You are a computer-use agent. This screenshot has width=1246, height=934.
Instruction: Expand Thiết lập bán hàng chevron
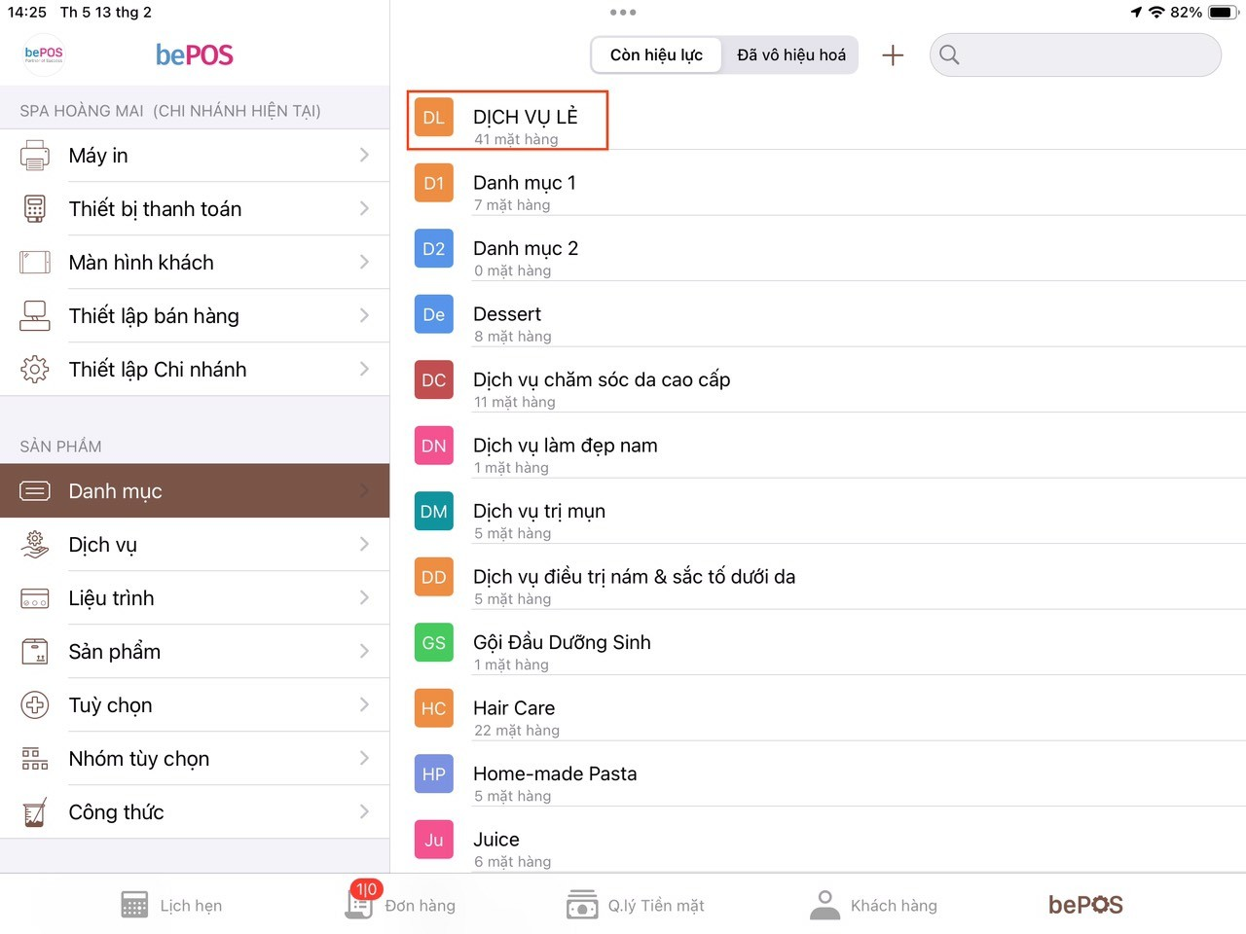(x=364, y=316)
